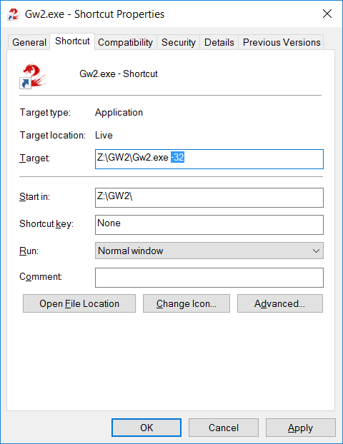Viewport: 343px width, 444px height.
Task: Go to the Security tab
Action: click(x=179, y=42)
